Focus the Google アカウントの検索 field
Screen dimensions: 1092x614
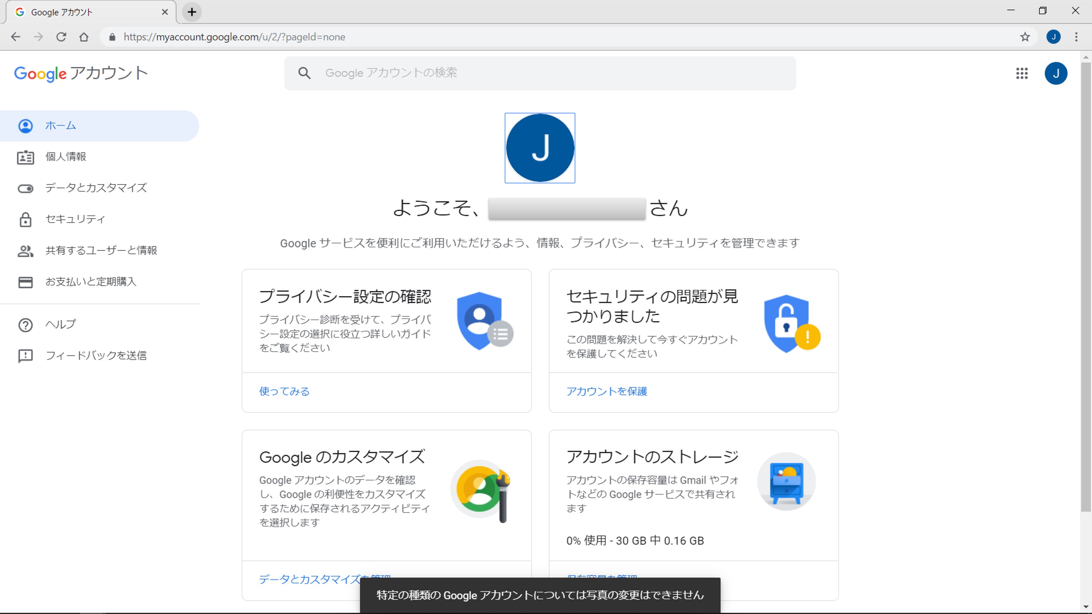[x=540, y=73]
